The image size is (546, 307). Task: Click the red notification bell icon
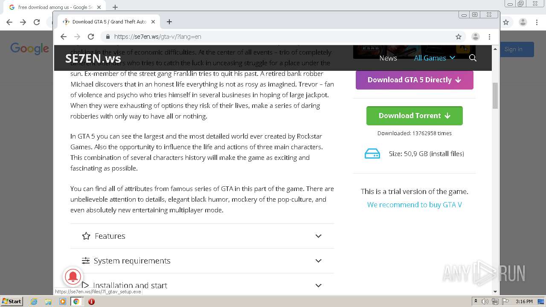[x=73, y=276]
